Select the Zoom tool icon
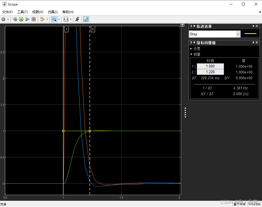262x207 pixels. coord(54,19)
